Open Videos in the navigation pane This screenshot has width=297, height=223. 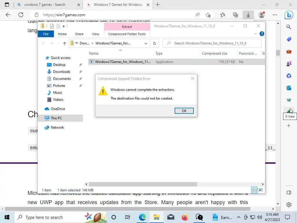coord(58,100)
